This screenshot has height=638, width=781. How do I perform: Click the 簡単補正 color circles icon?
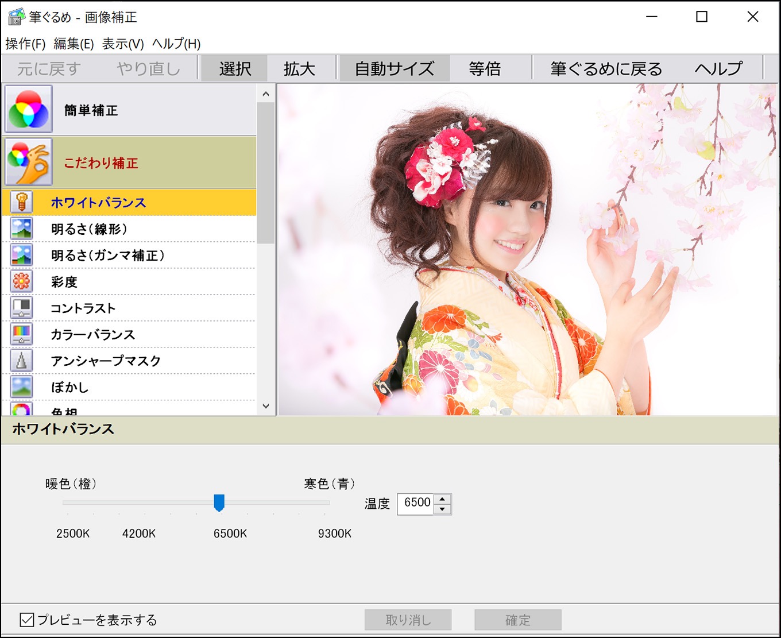pyautogui.click(x=29, y=109)
